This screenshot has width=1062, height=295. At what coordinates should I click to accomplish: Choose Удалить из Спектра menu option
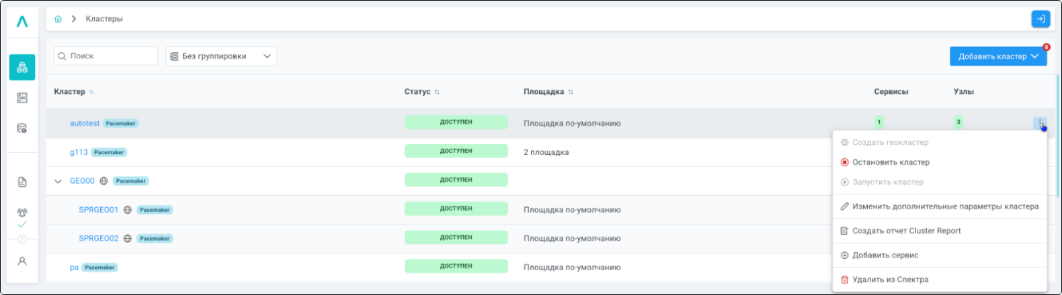(890, 280)
